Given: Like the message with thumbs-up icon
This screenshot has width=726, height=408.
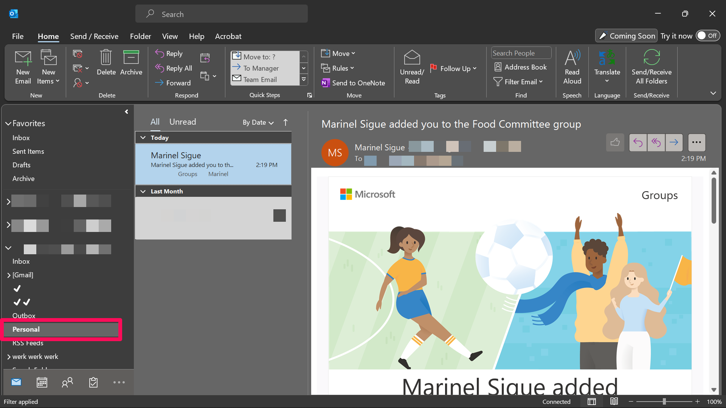Looking at the screenshot, I should [x=615, y=142].
